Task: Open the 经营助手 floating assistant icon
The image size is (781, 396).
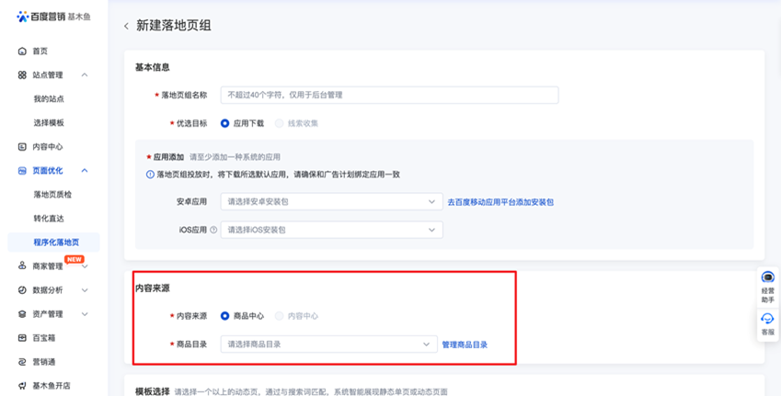Action: pos(767,277)
